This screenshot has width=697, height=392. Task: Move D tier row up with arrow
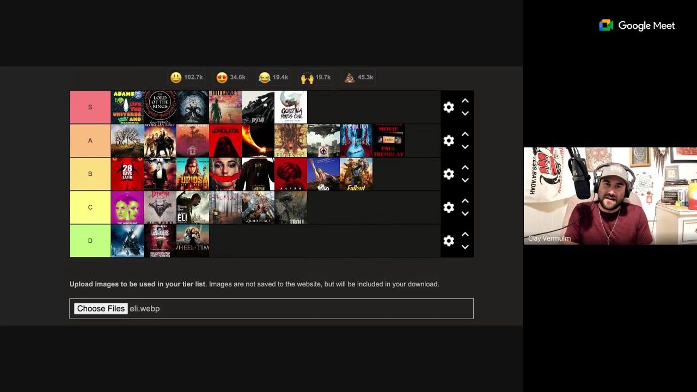465,234
